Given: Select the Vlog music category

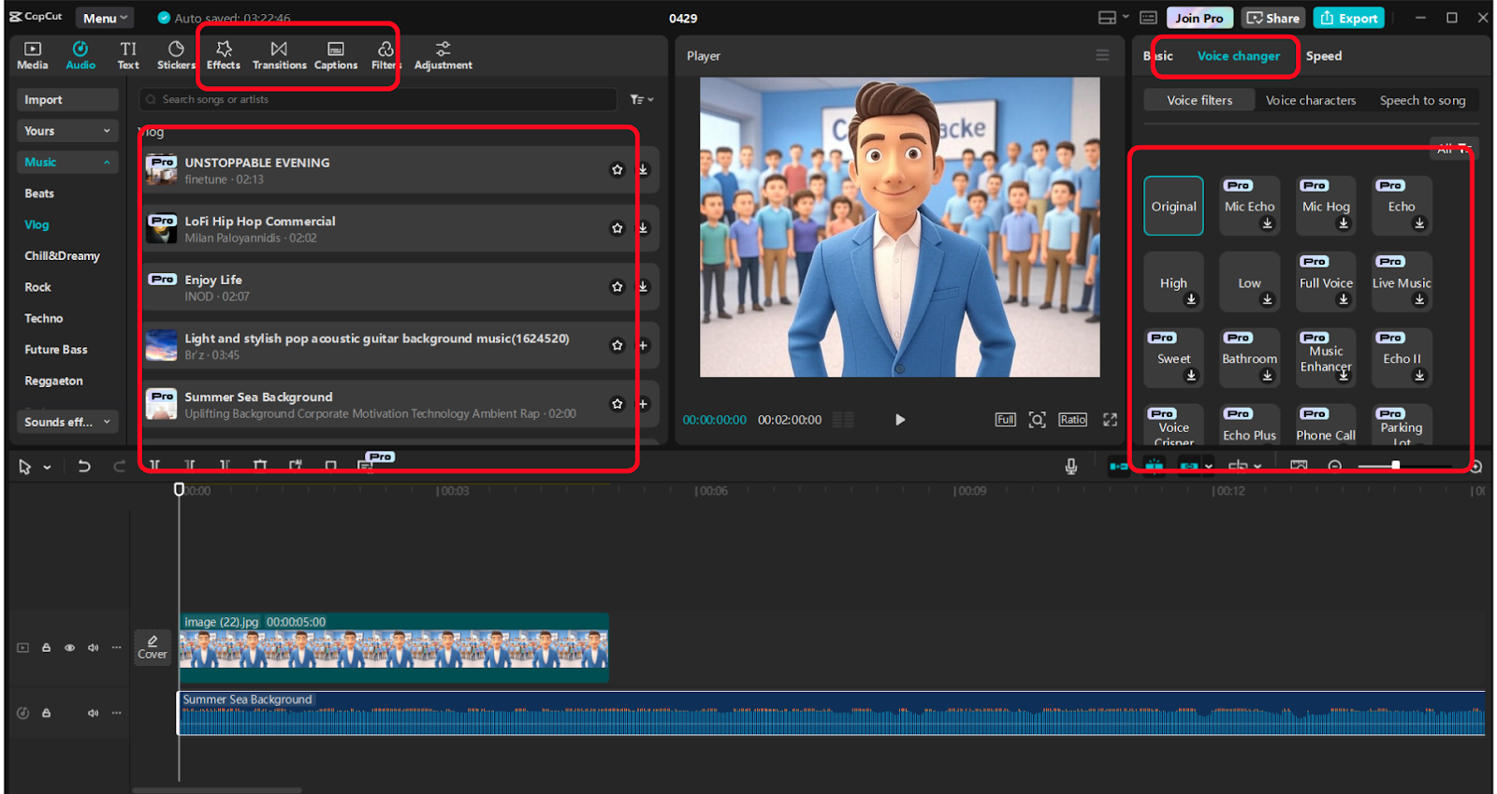Looking at the screenshot, I should pyautogui.click(x=36, y=224).
